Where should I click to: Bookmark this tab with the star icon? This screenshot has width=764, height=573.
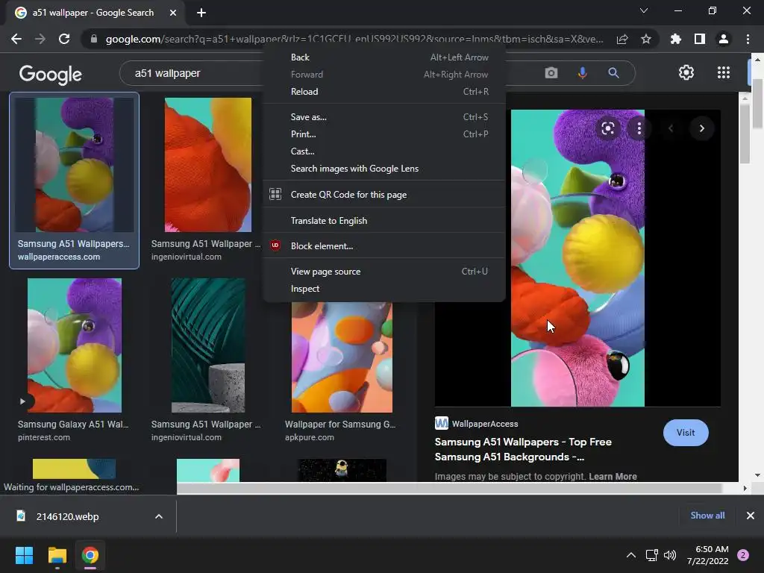[x=646, y=39]
